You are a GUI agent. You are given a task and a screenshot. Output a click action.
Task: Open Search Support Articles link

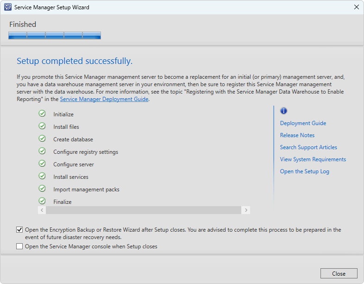click(x=308, y=147)
